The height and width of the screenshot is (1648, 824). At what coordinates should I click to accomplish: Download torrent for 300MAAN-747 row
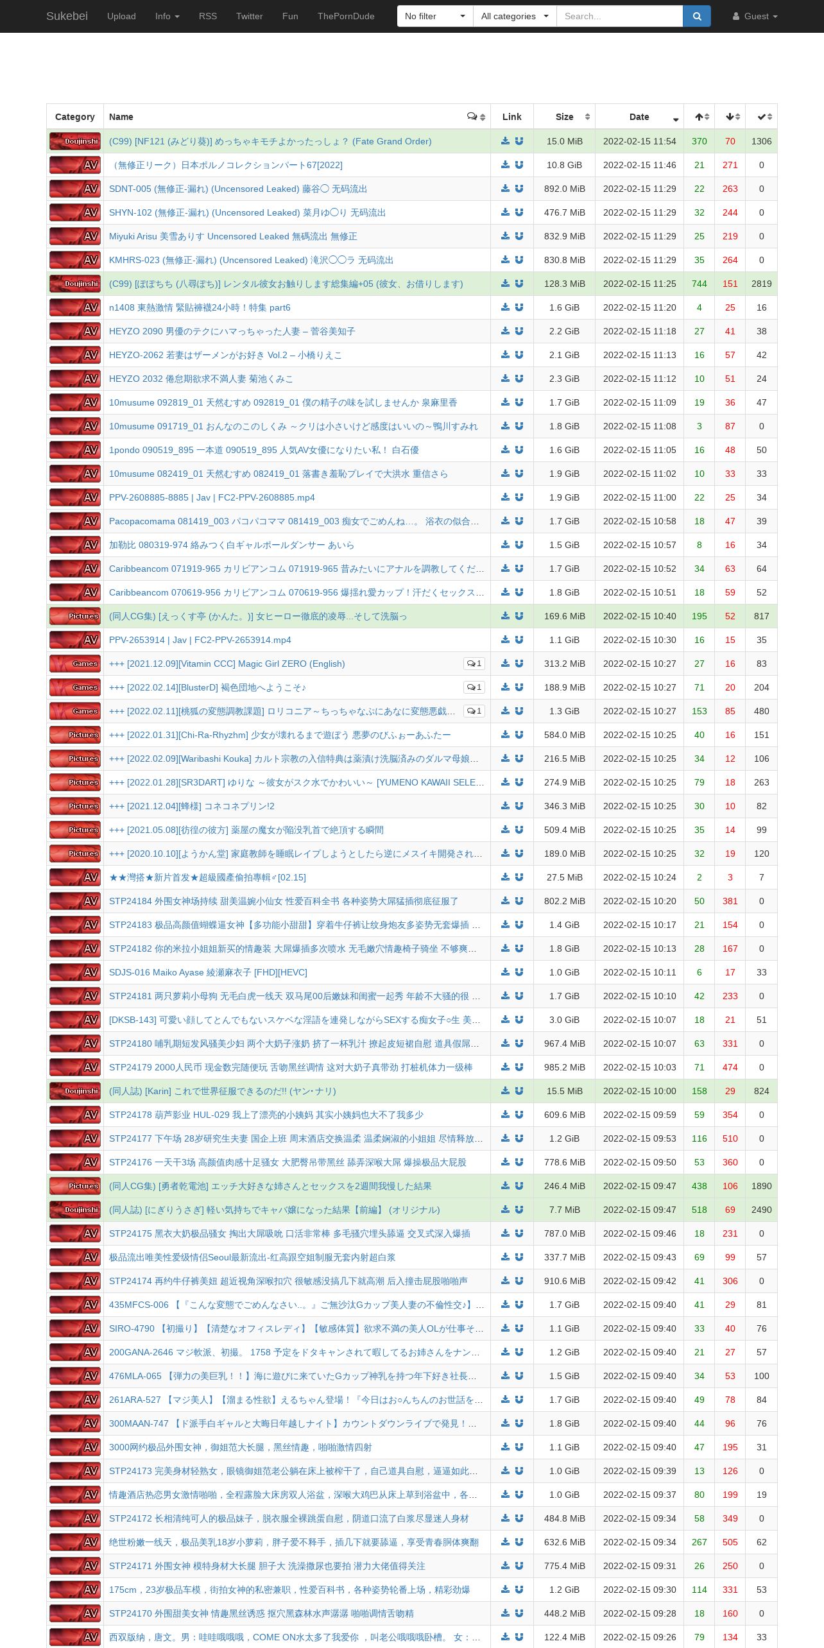[x=505, y=1423]
